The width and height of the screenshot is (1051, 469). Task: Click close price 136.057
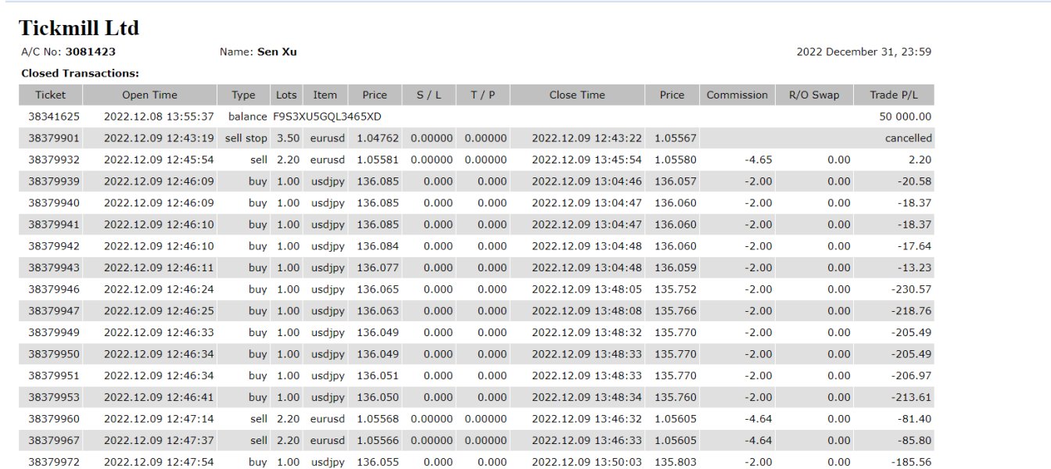[674, 181]
